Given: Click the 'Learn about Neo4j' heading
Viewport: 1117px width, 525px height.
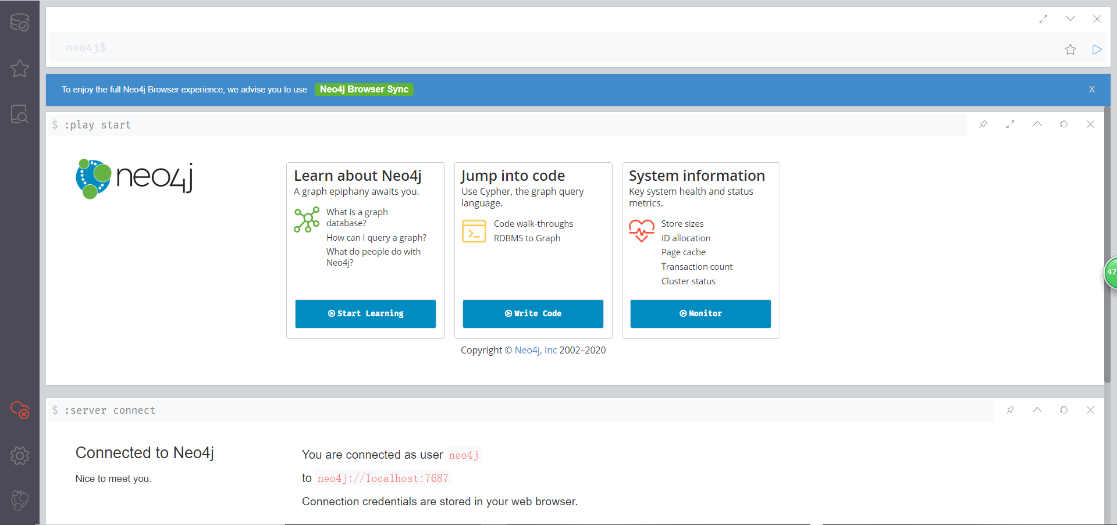Looking at the screenshot, I should [x=358, y=176].
